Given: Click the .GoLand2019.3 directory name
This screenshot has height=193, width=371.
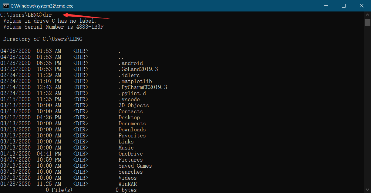Looking at the screenshot, I should coord(138,69).
